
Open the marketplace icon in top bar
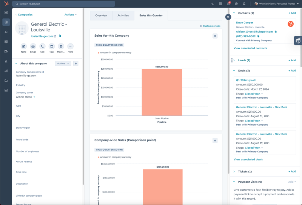pos(220,4)
